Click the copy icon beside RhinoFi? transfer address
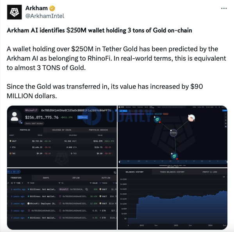This screenshot has height=232, width=234. (87, 189)
